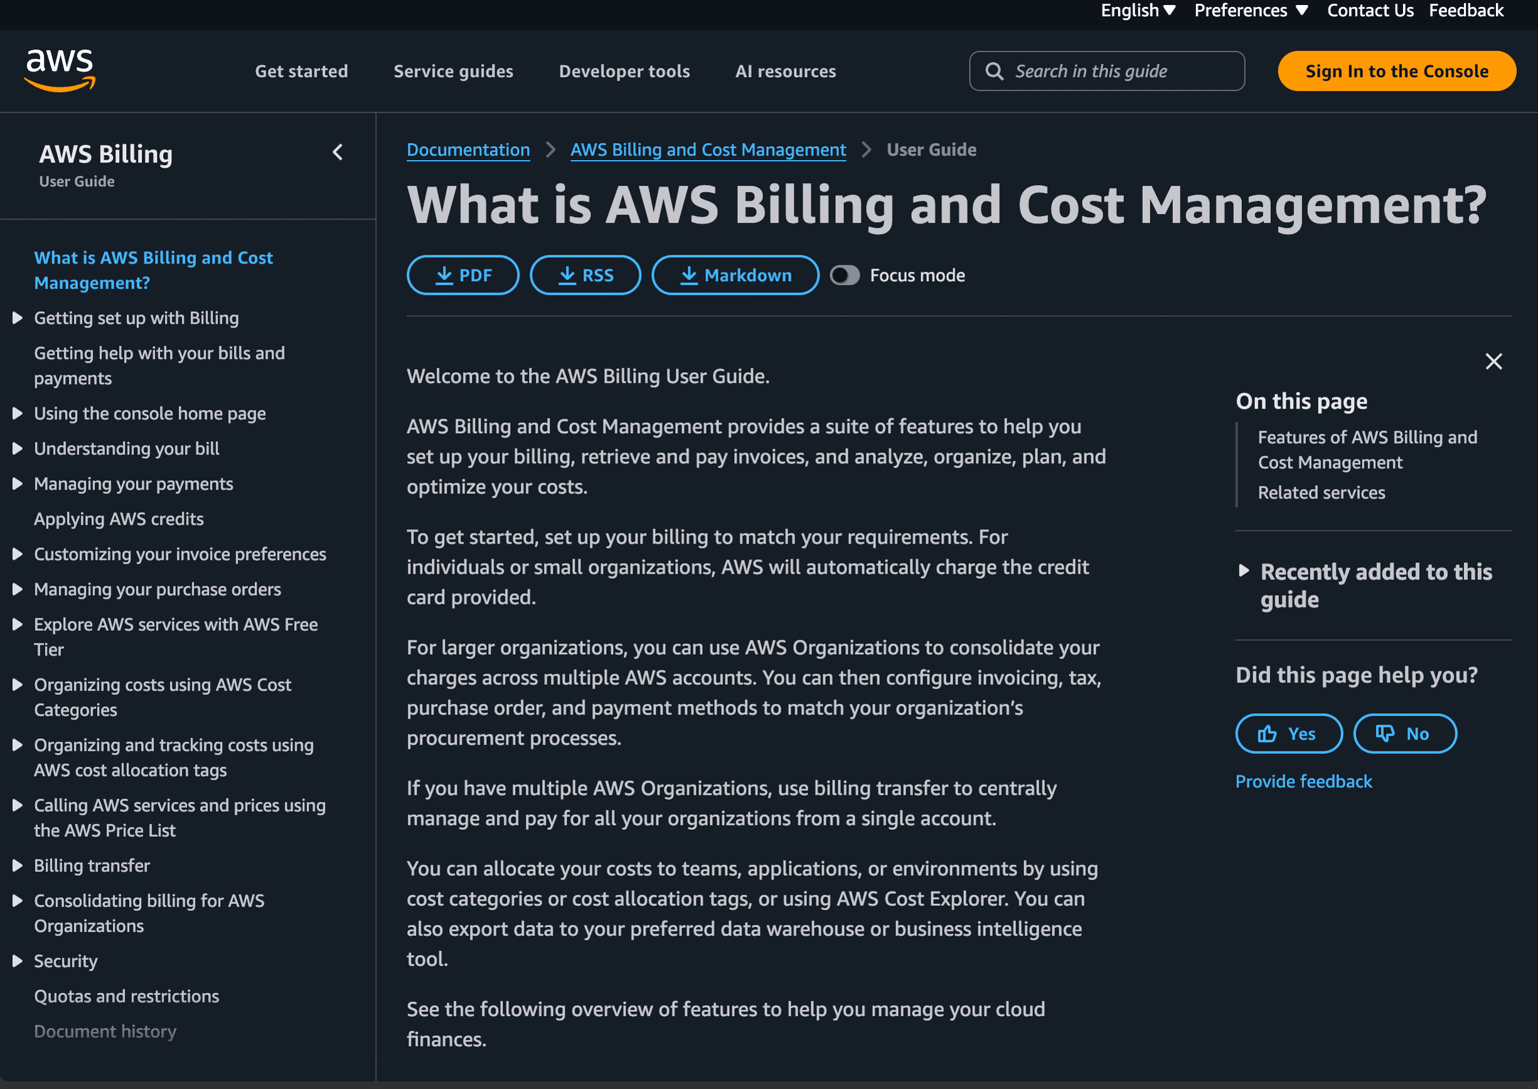The height and width of the screenshot is (1089, 1538).
Task: Download the page as Markdown
Action: (735, 275)
